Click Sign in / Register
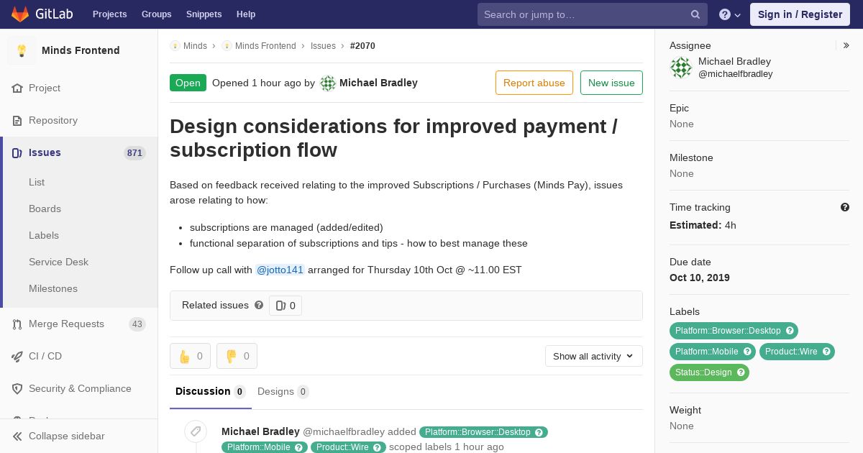The height and width of the screenshot is (453, 863). [x=800, y=14]
